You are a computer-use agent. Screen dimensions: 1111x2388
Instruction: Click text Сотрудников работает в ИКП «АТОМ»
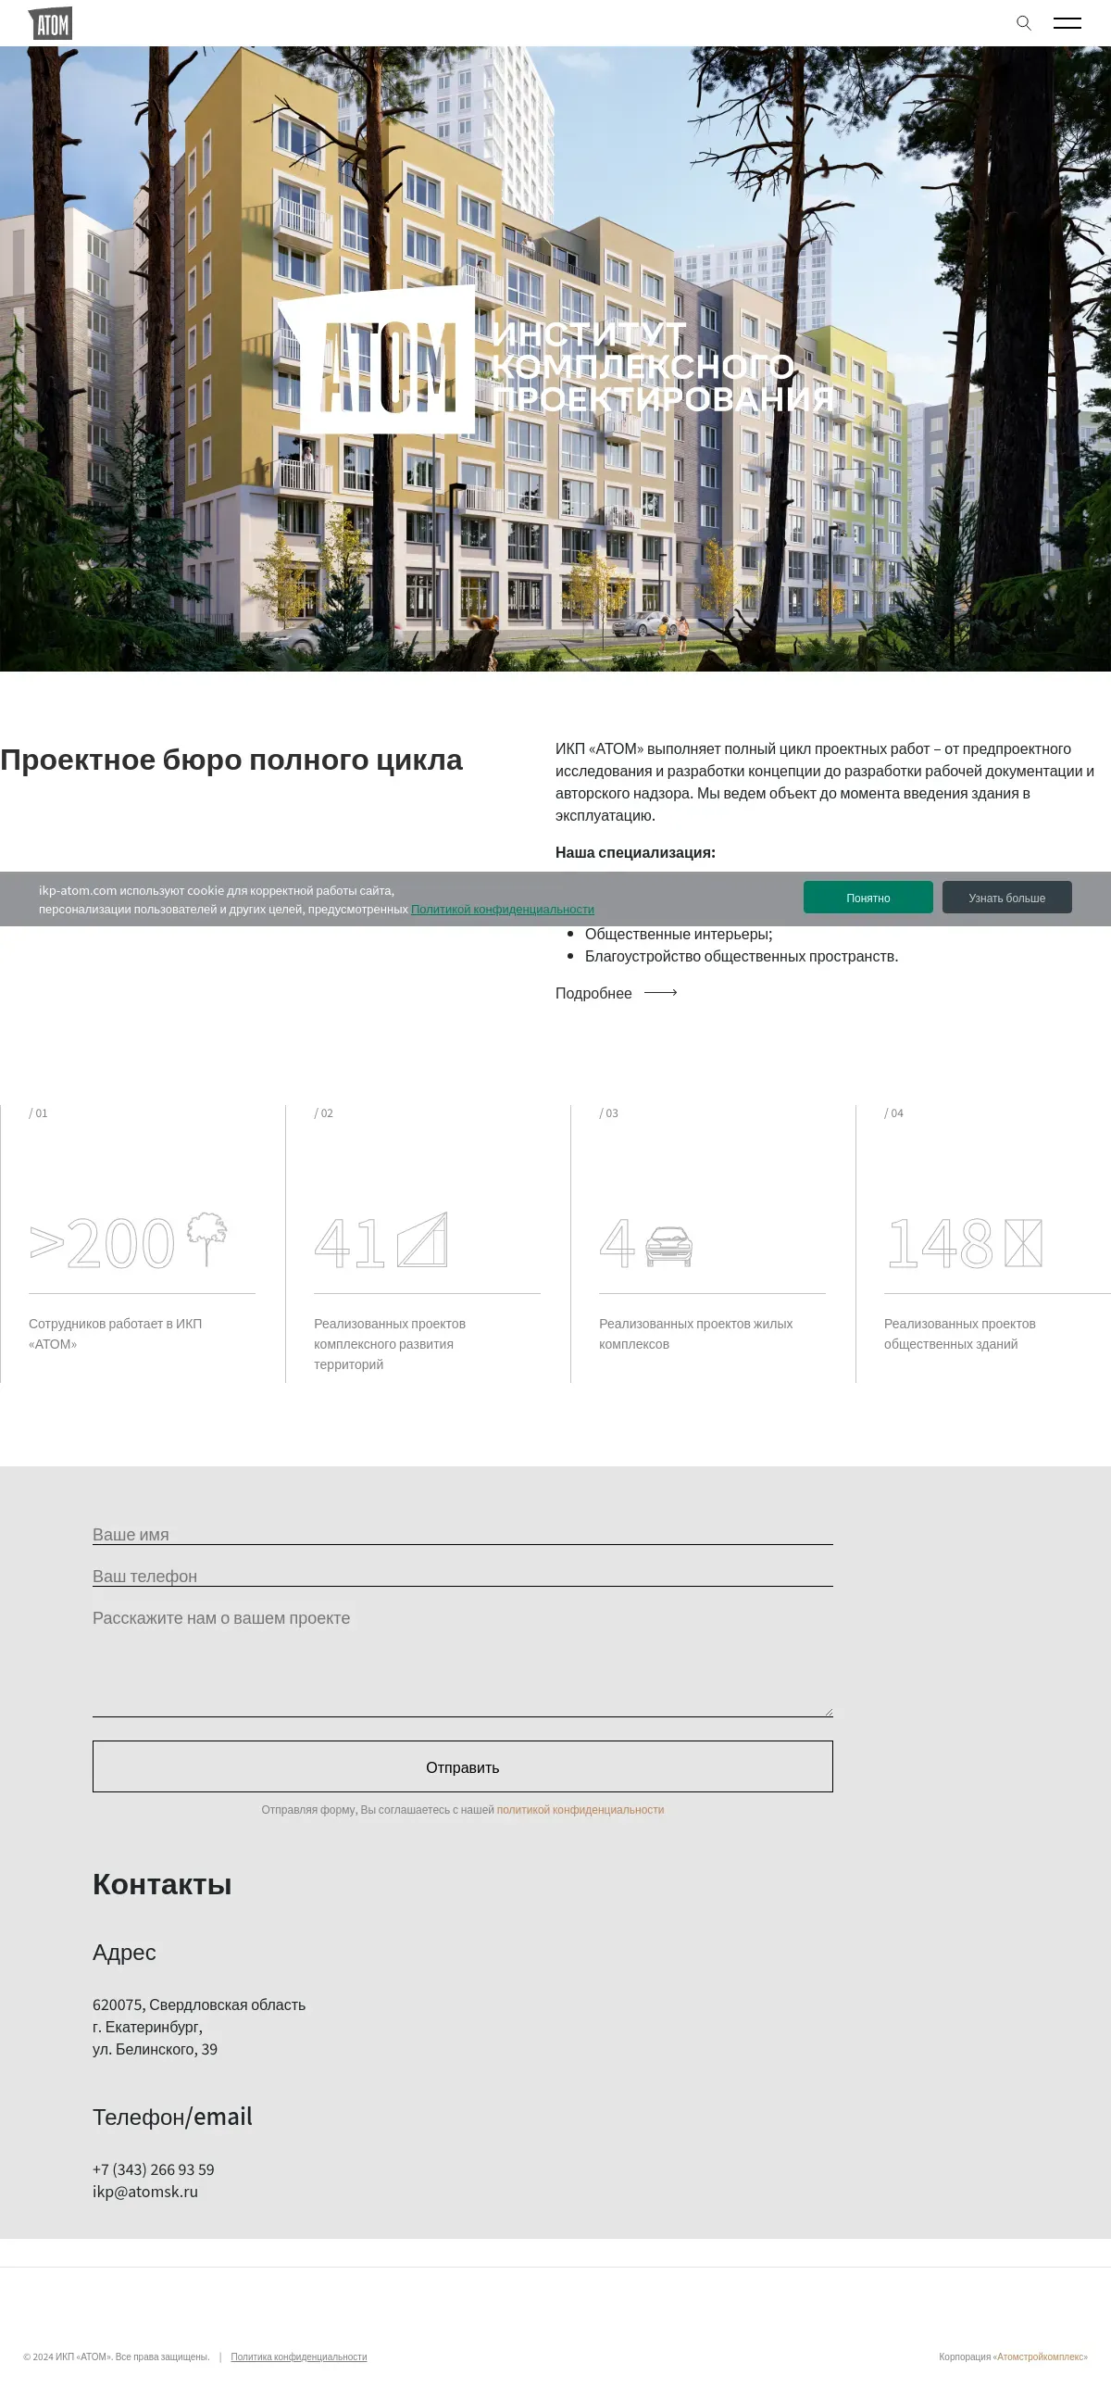(115, 1334)
